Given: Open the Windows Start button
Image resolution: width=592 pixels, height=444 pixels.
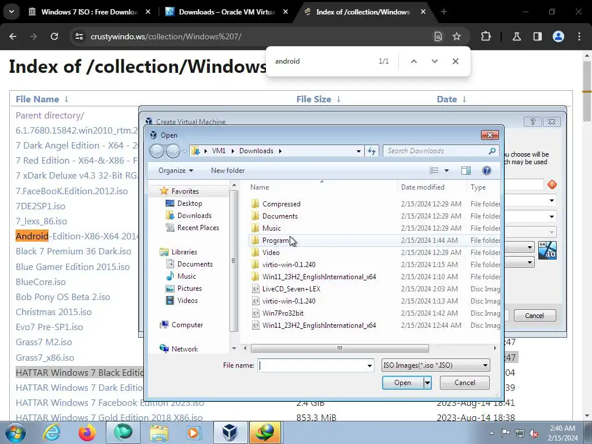Looking at the screenshot, I should pos(16,432).
